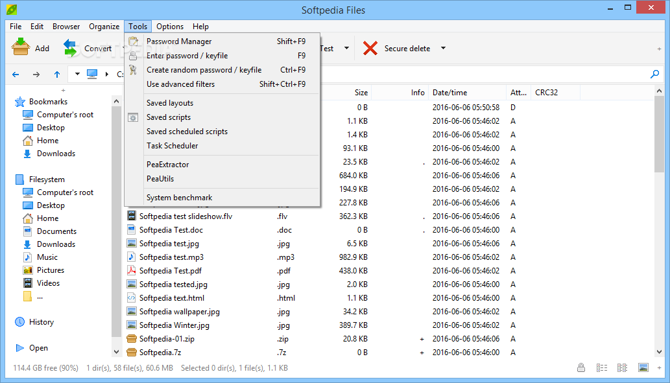Click the Music note icon in Filesystem
Viewport: 670px width, 383px height.
pyautogui.click(x=27, y=257)
